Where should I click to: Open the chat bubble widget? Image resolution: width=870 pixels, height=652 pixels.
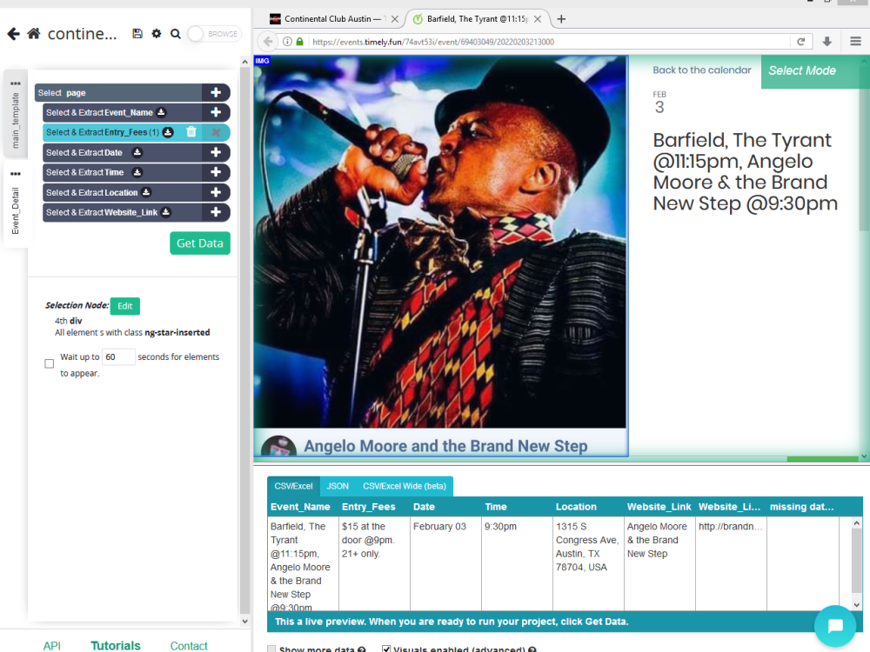click(834, 626)
